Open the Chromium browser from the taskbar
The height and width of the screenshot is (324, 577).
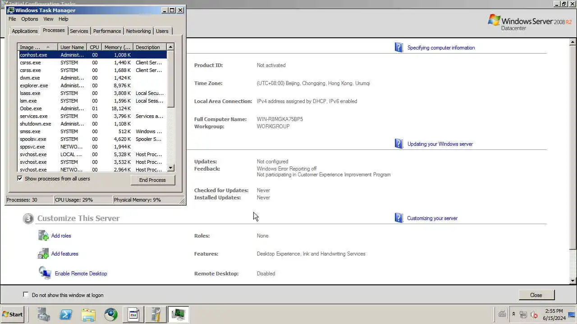111,314
